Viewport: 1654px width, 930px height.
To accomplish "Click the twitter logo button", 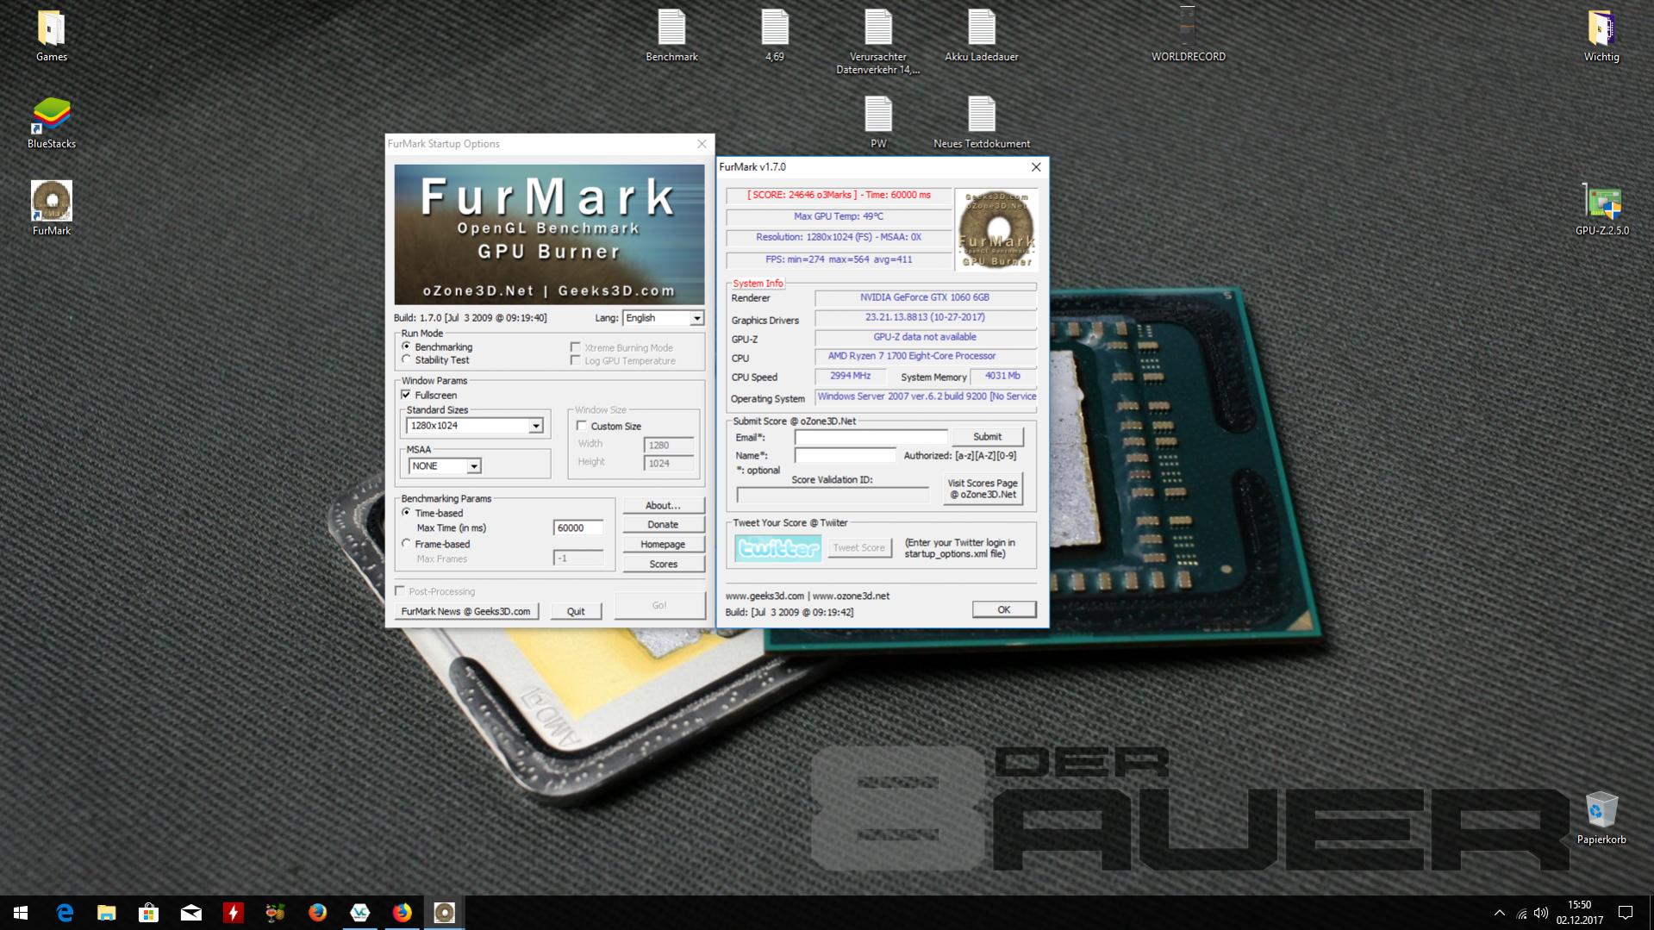I will (x=777, y=548).
